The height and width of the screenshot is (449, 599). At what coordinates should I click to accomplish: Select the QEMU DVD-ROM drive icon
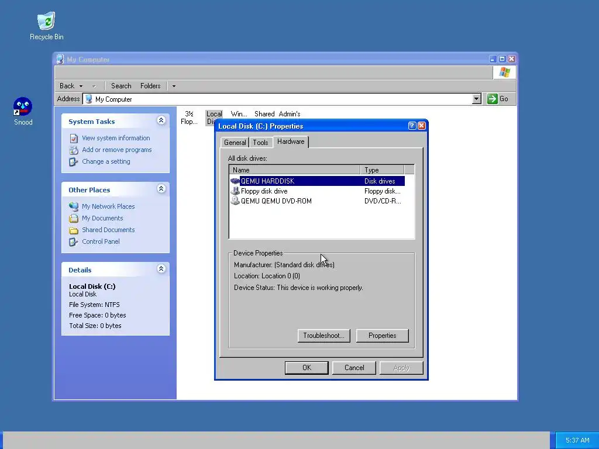[235, 201]
